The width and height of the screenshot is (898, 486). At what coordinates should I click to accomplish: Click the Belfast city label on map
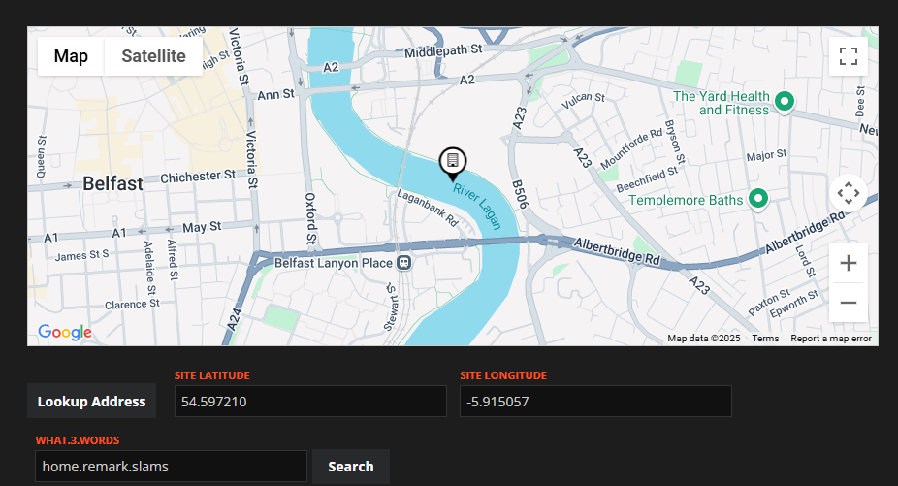pyautogui.click(x=112, y=184)
